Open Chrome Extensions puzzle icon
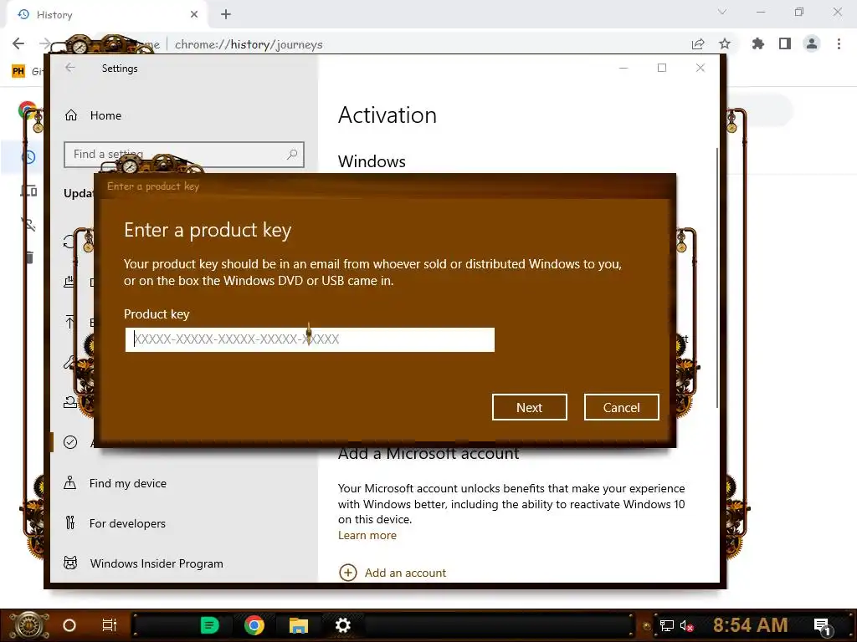857x642 pixels. [x=757, y=43]
